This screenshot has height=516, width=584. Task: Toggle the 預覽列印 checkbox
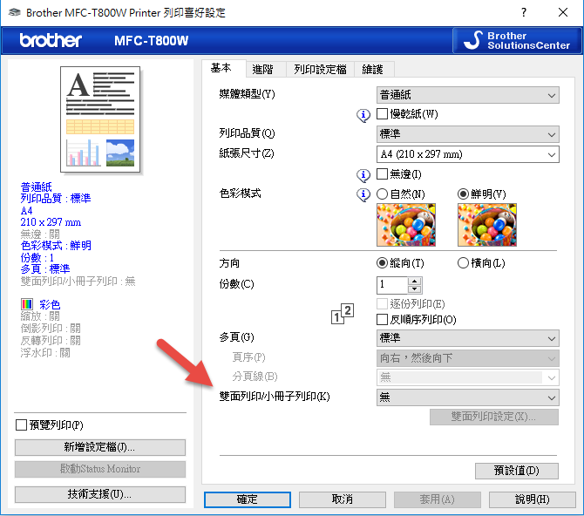[21, 424]
